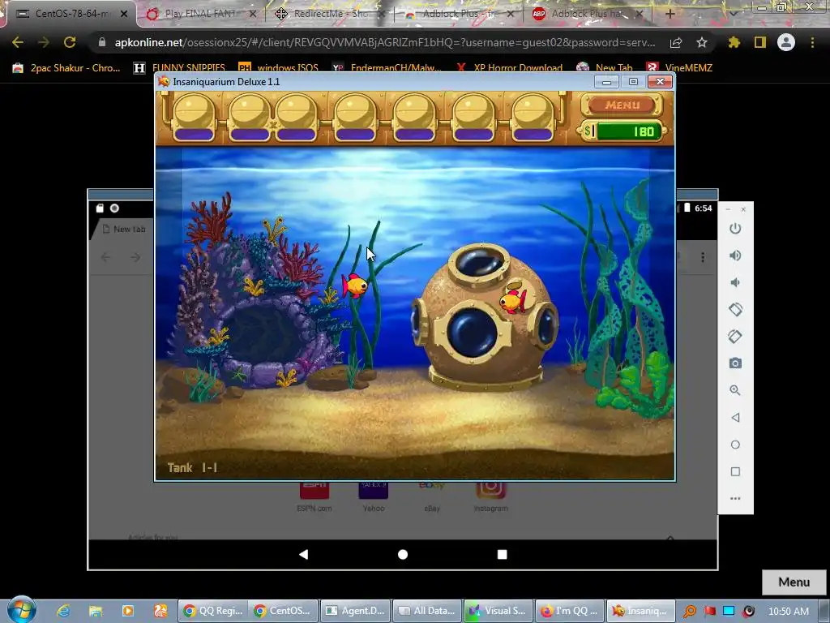The width and height of the screenshot is (830, 623).
Task: Open XP Horror Download bookmark
Action: coord(509,68)
